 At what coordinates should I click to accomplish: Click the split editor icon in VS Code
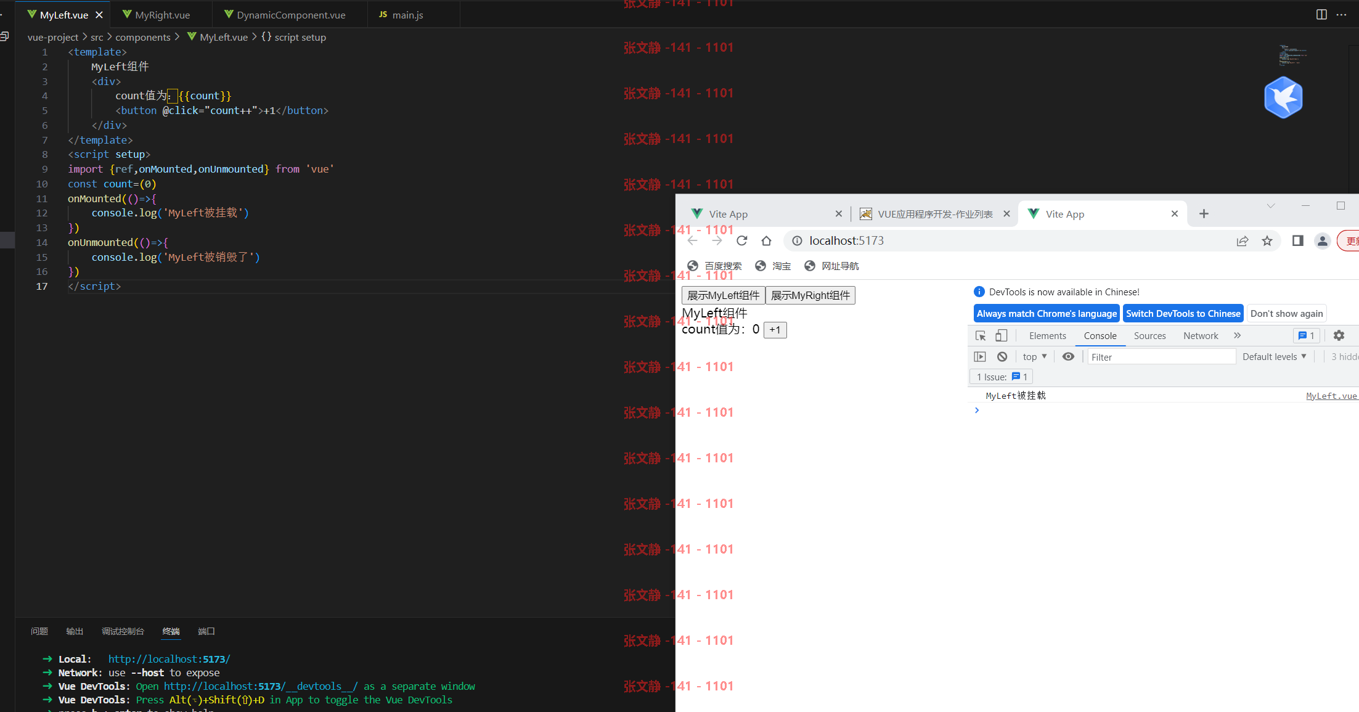[1321, 14]
